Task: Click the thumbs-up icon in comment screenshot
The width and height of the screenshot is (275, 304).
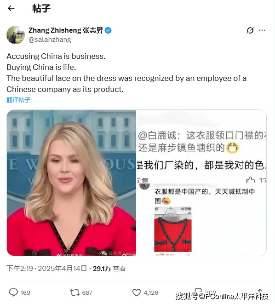Action: pos(250,180)
